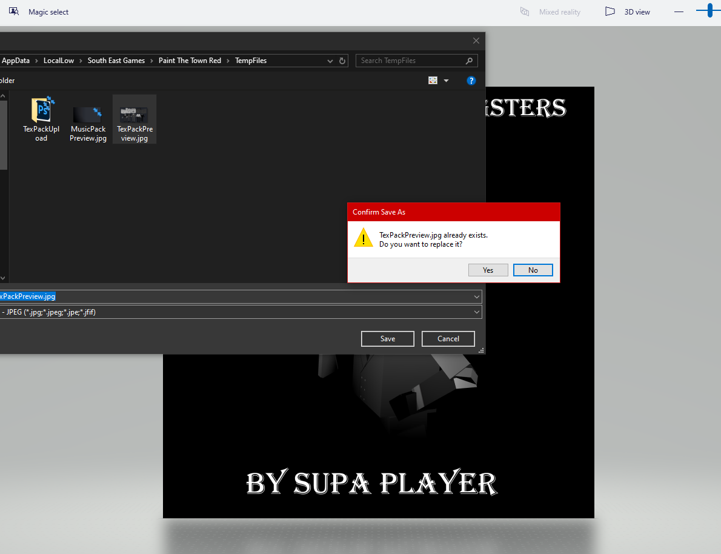The width and height of the screenshot is (721, 554).
Task: Click the Mixed reality label
Action: [x=560, y=12]
